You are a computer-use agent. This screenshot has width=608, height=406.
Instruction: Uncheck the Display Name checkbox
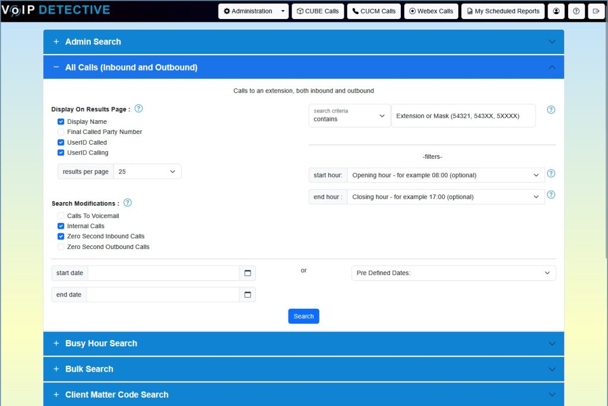pos(61,122)
